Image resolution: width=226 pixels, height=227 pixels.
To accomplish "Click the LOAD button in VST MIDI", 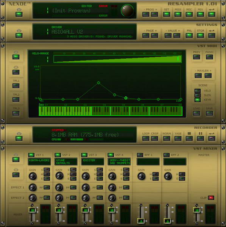I will coord(196,113).
